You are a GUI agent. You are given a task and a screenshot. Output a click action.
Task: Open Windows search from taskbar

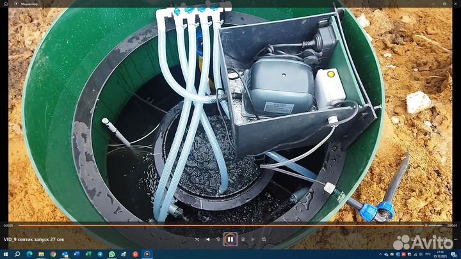point(17,254)
